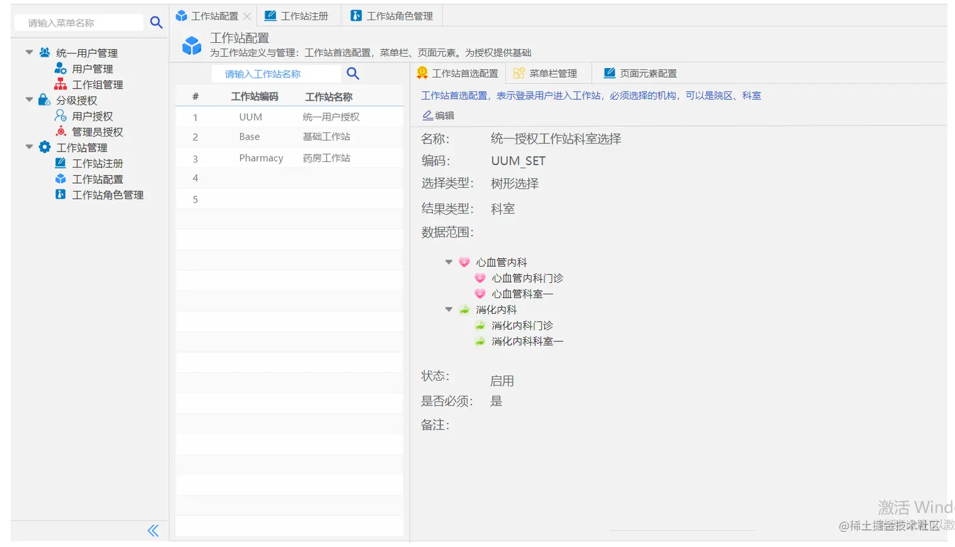The height and width of the screenshot is (547, 955).
Task: Click the Pharmacy workstation code cell
Action: 261,158
